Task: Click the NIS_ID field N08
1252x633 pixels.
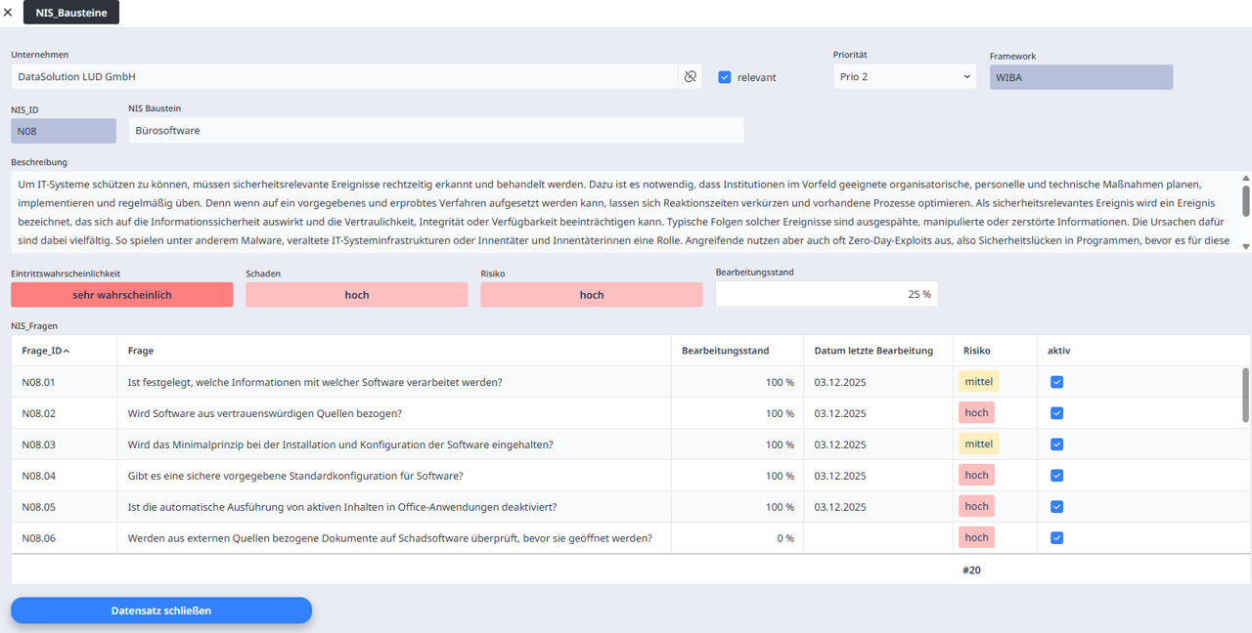Action: [64, 130]
